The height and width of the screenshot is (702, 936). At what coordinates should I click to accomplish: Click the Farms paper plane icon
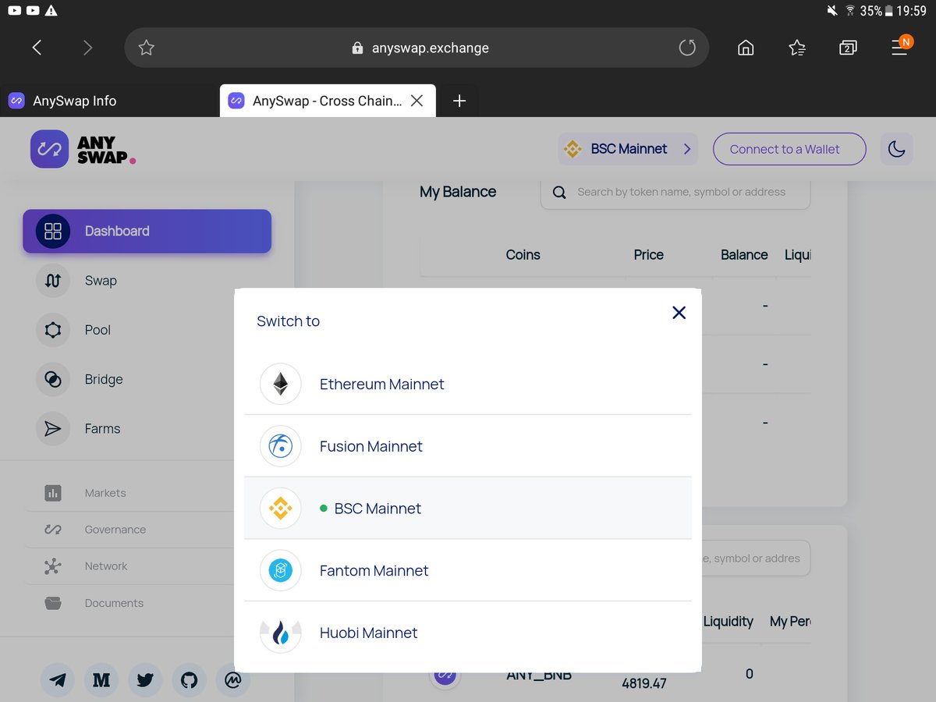point(53,429)
